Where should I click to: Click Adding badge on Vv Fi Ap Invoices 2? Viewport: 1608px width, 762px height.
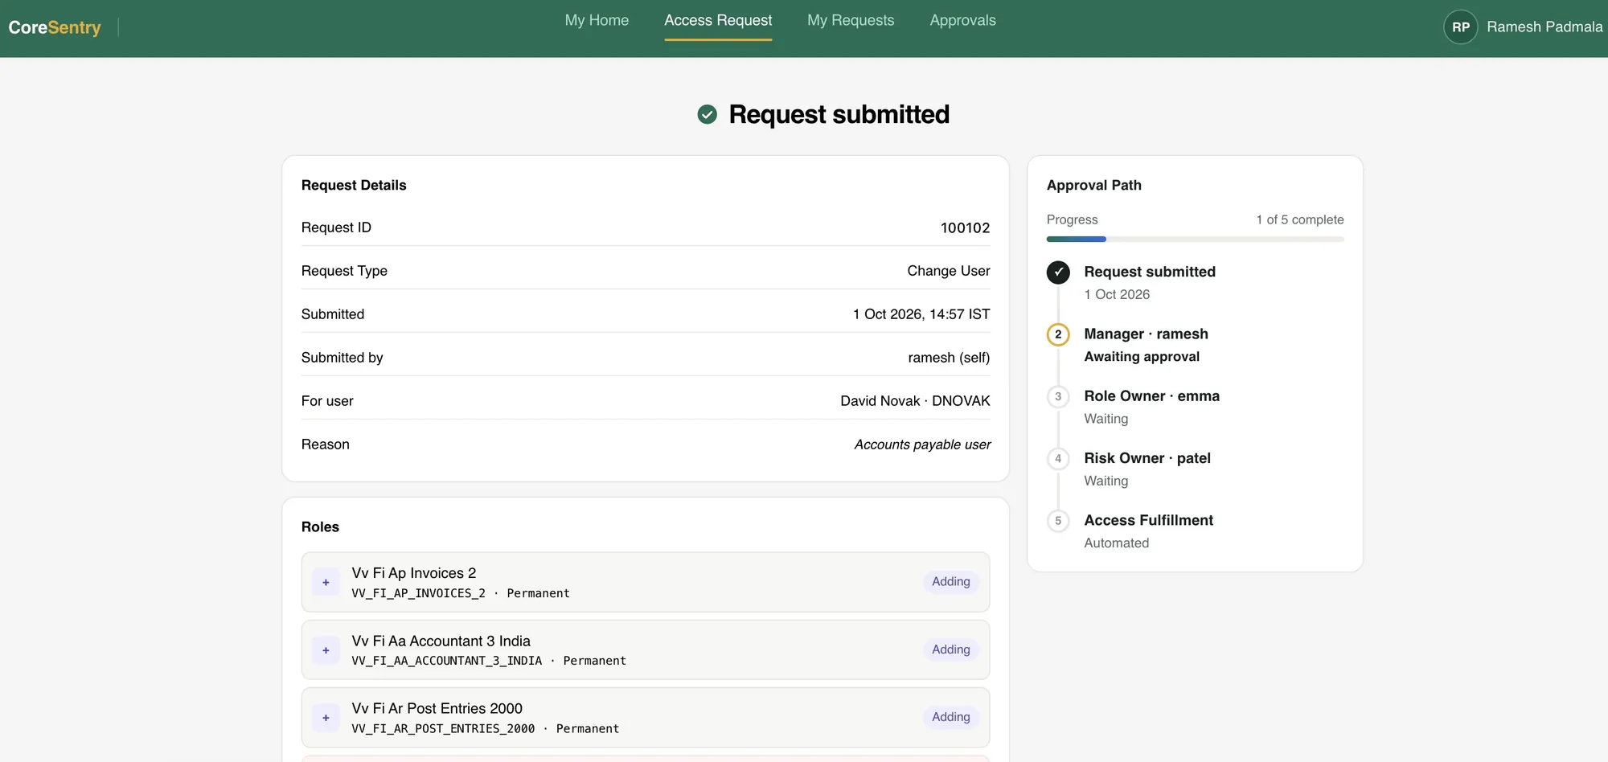[950, 582]
